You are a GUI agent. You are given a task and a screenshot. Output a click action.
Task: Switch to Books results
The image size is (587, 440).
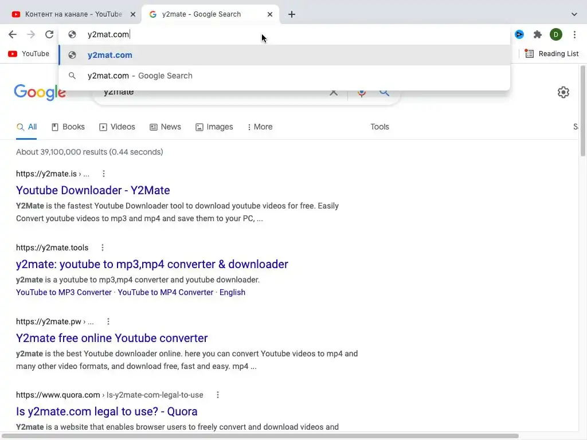(68, 127)
